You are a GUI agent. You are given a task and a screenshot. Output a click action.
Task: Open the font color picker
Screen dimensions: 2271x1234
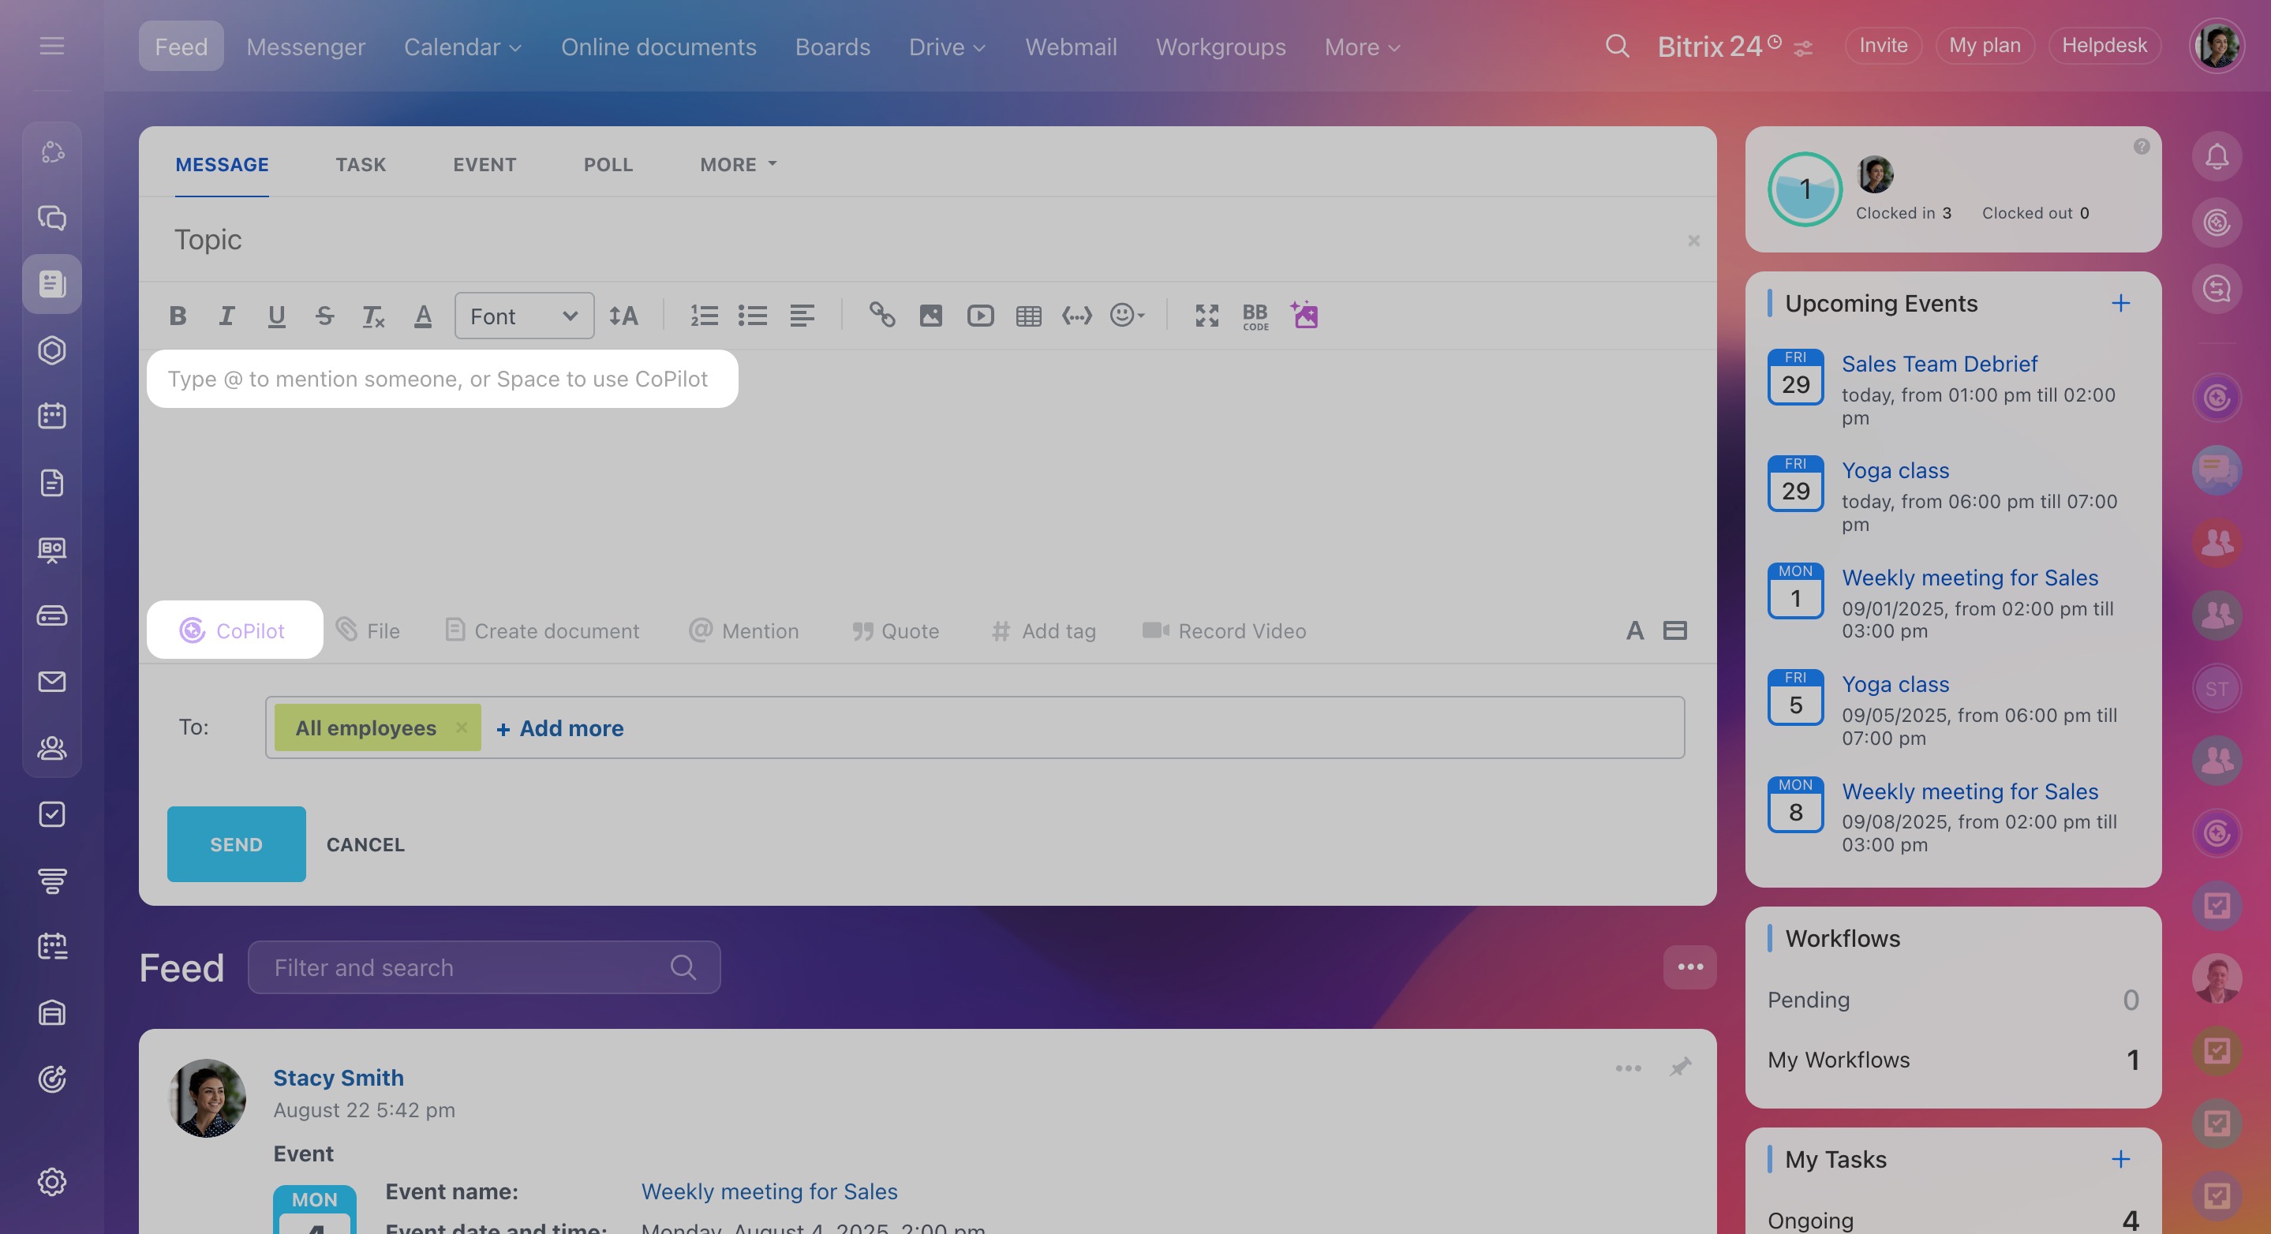pyautogui.click(x=422, y=316)
